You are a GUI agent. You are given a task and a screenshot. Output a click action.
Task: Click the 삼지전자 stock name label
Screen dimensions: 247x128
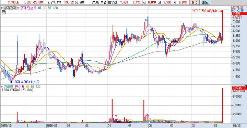[10, 8]
